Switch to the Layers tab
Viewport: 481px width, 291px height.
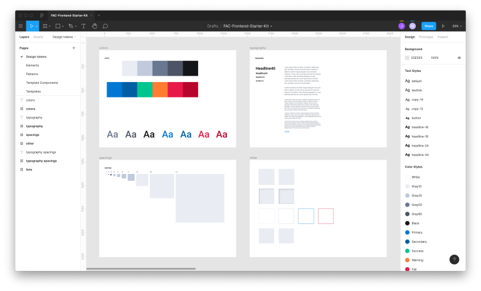point(24,37)
